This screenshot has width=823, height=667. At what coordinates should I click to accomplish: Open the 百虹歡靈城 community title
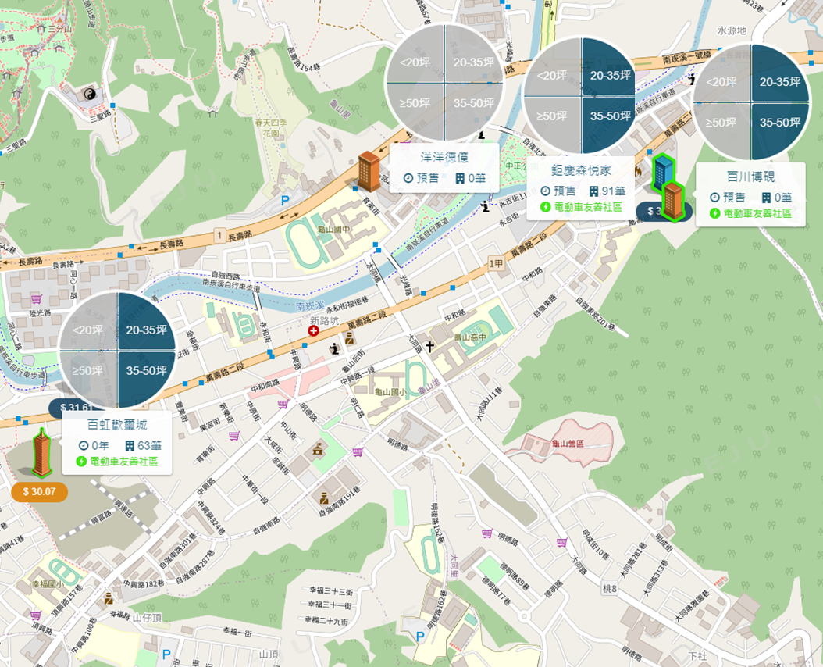(117, 425)
